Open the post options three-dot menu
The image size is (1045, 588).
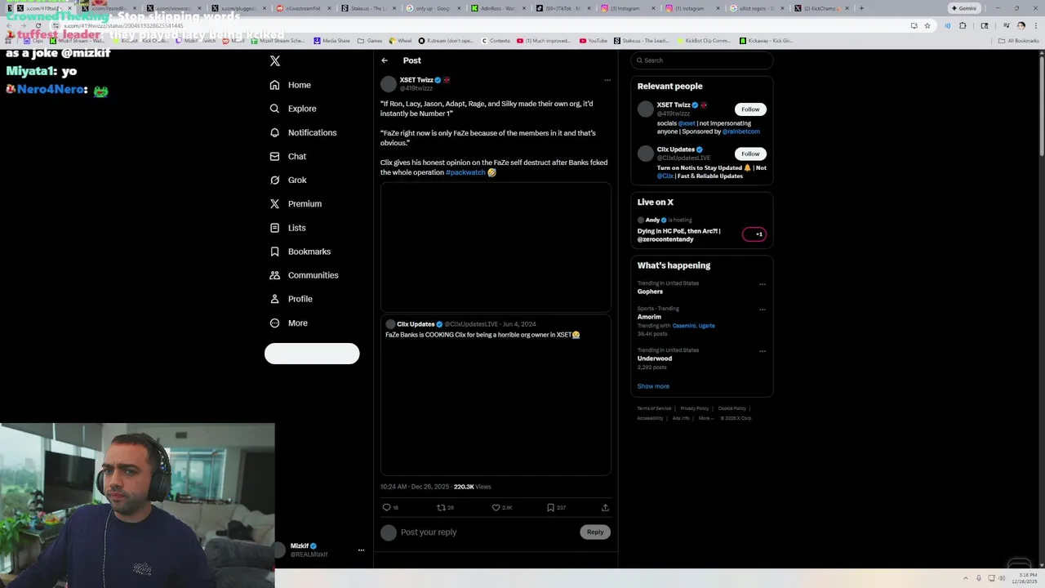pyautogui.click(x=607, y=80)
